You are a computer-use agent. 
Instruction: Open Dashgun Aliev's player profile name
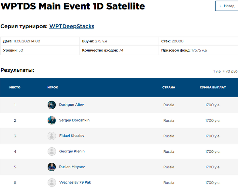click(x=71, y=105)
